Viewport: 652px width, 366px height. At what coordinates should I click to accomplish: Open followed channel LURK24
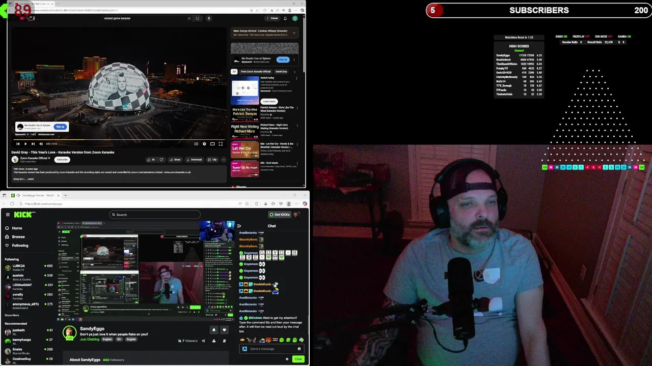tap(28, 267)
